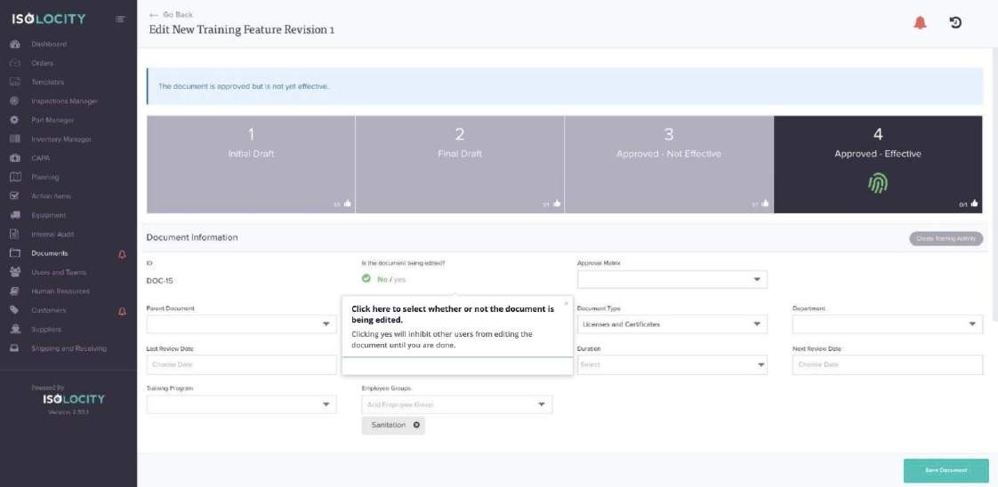Click the alert bell beside Documents
This screenshot has width=998, height=487.
pos(122,254)
